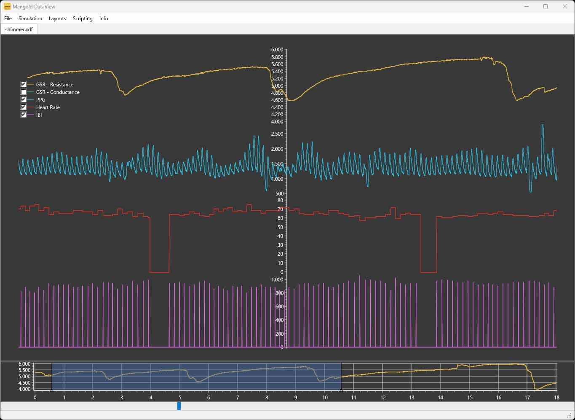Open the Scripting menu

pyautogui.click(x=83, y=19)
